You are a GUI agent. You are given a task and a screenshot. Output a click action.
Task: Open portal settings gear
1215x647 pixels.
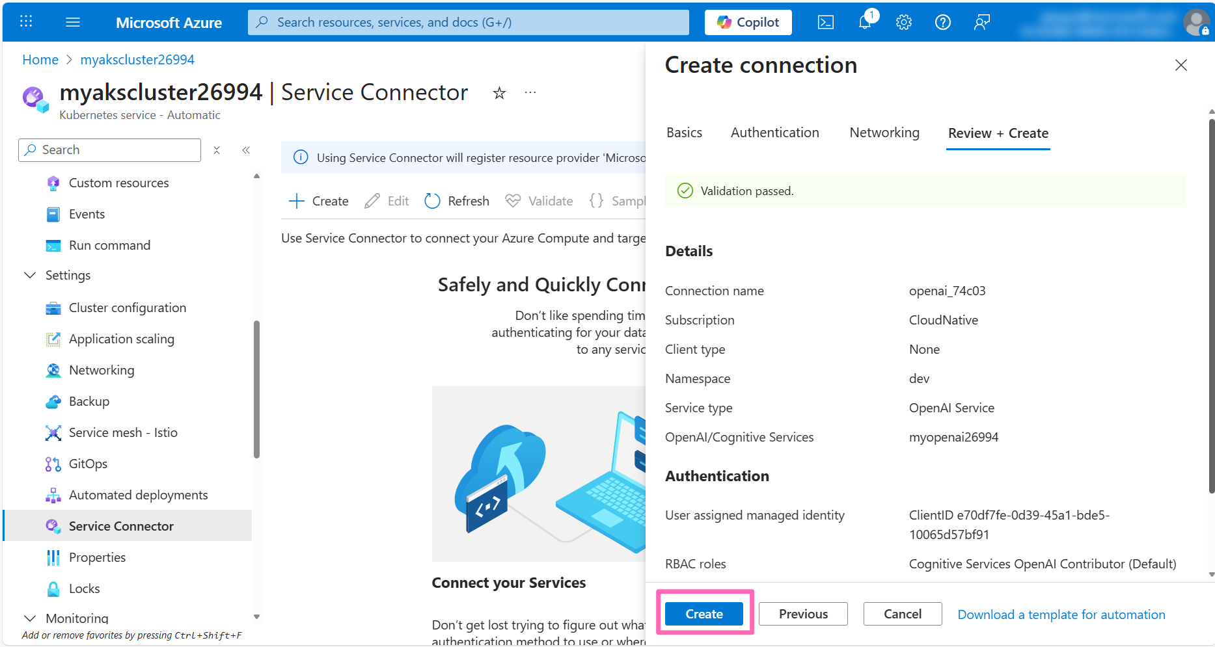[903, 22]
